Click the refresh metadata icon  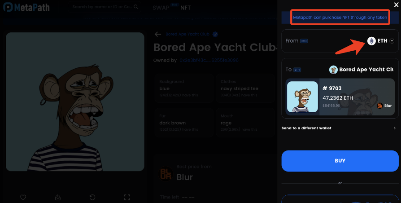click(x=92, y=197)
